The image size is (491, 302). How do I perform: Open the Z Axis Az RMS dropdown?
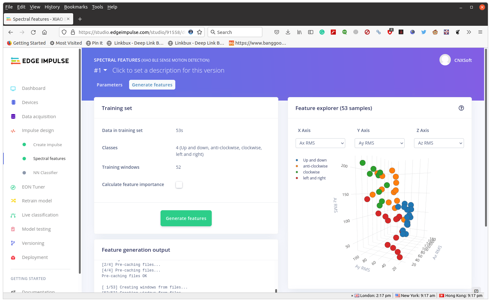(439, 143)
